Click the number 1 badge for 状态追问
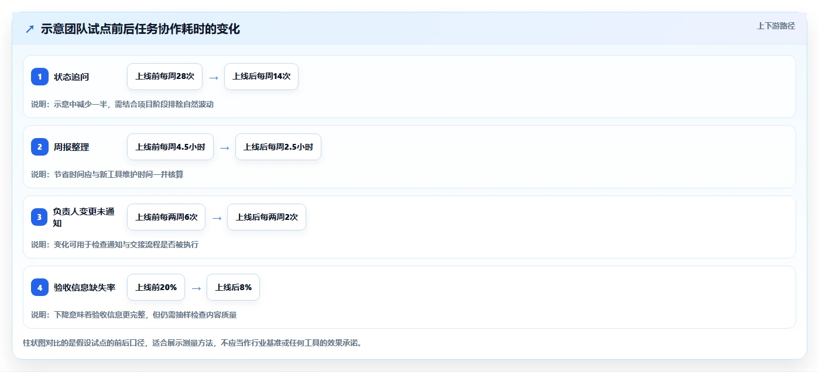This screenshot has height=372, width=819. pos(40,77)
